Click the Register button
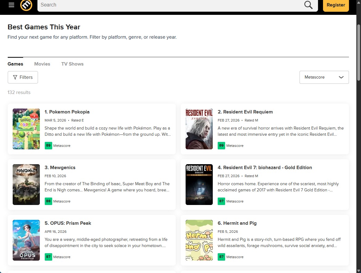Screen dimensions: 361x273 click(x=336, y=5)
